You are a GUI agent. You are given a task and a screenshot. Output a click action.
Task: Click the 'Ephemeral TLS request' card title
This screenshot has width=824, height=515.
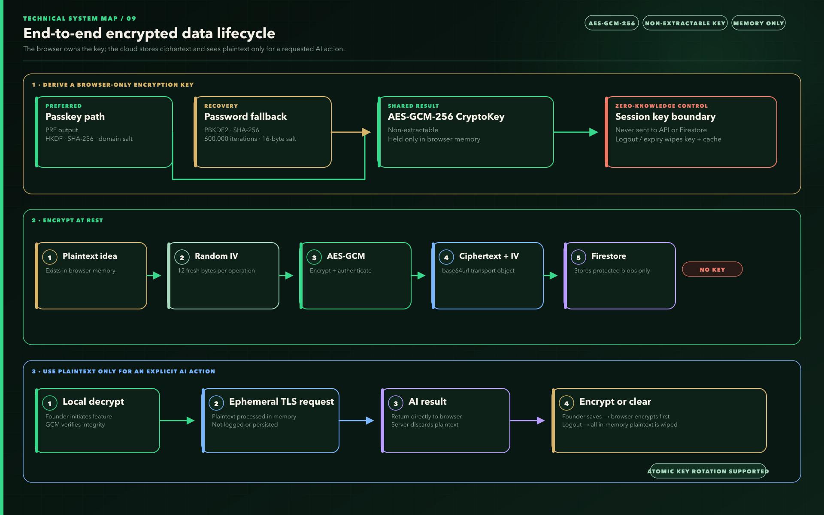[x=282, y=402]
